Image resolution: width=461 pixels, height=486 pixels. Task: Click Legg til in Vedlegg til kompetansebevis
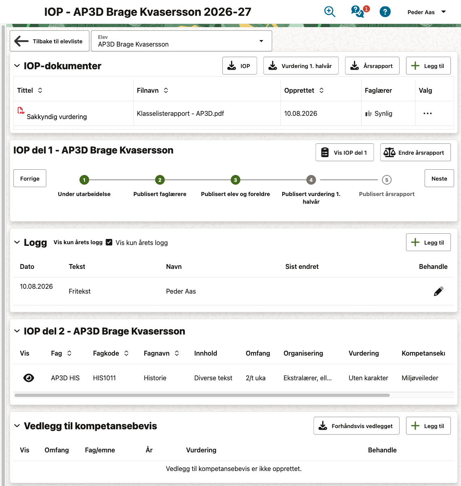coord(428,426)
